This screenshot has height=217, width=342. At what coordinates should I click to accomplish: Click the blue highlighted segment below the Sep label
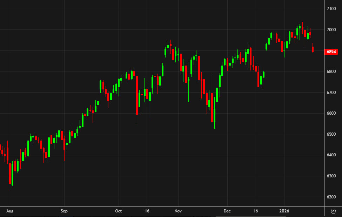tap(66, 216)
